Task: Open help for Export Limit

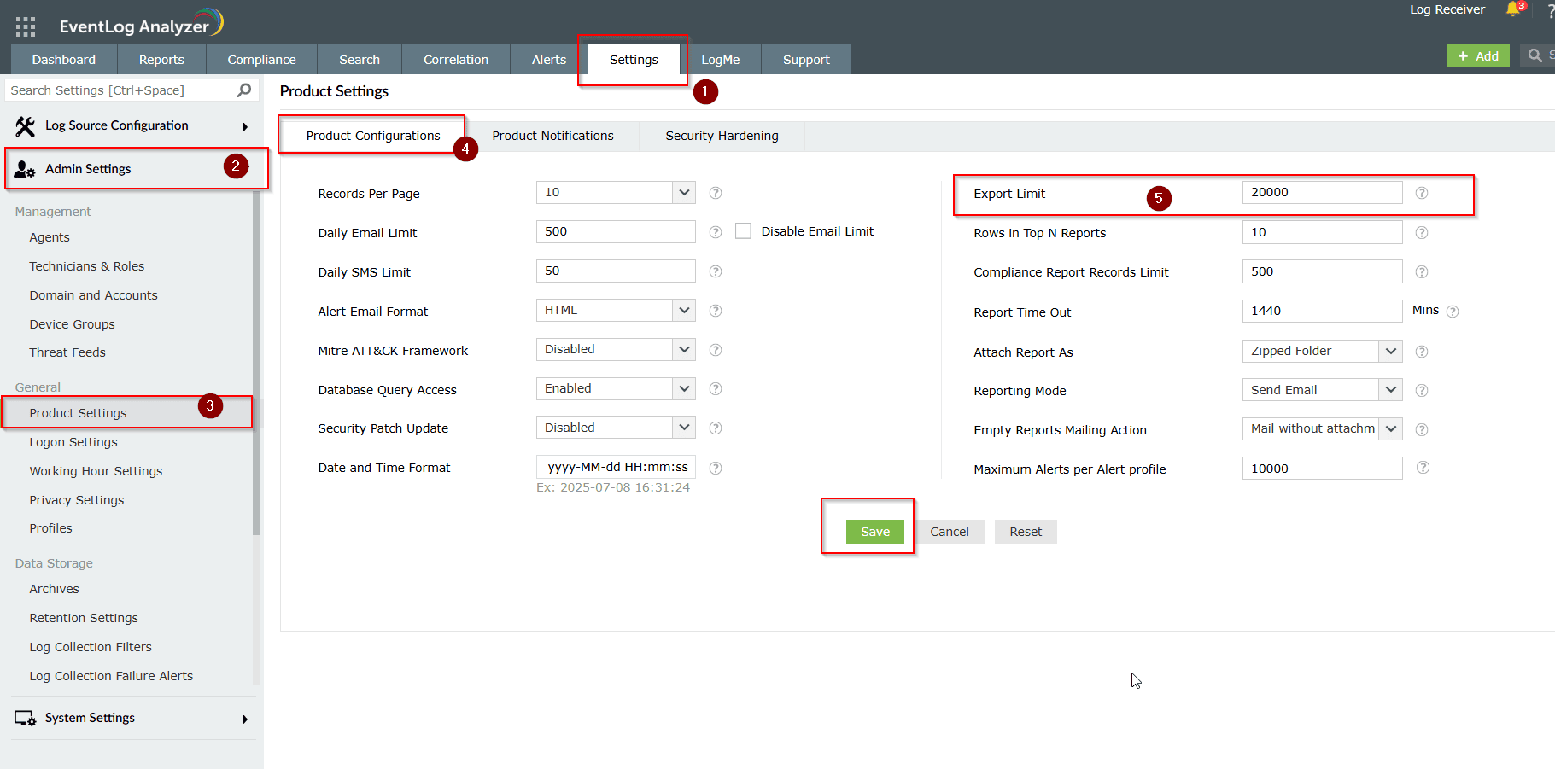Action: [1422, 193]
